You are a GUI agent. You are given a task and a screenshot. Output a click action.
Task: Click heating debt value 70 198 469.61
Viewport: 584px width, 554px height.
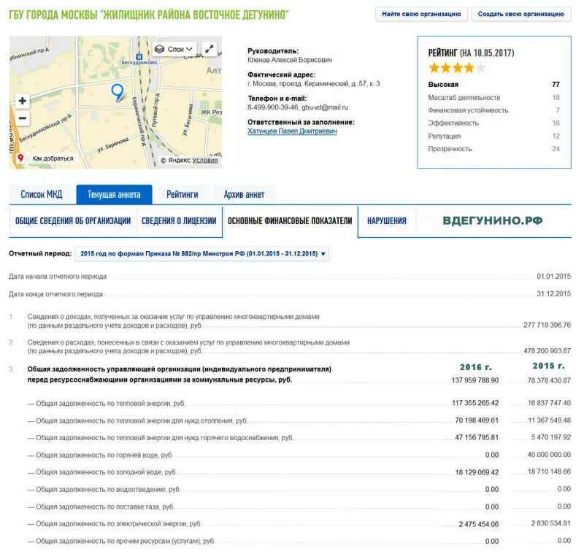477,420
